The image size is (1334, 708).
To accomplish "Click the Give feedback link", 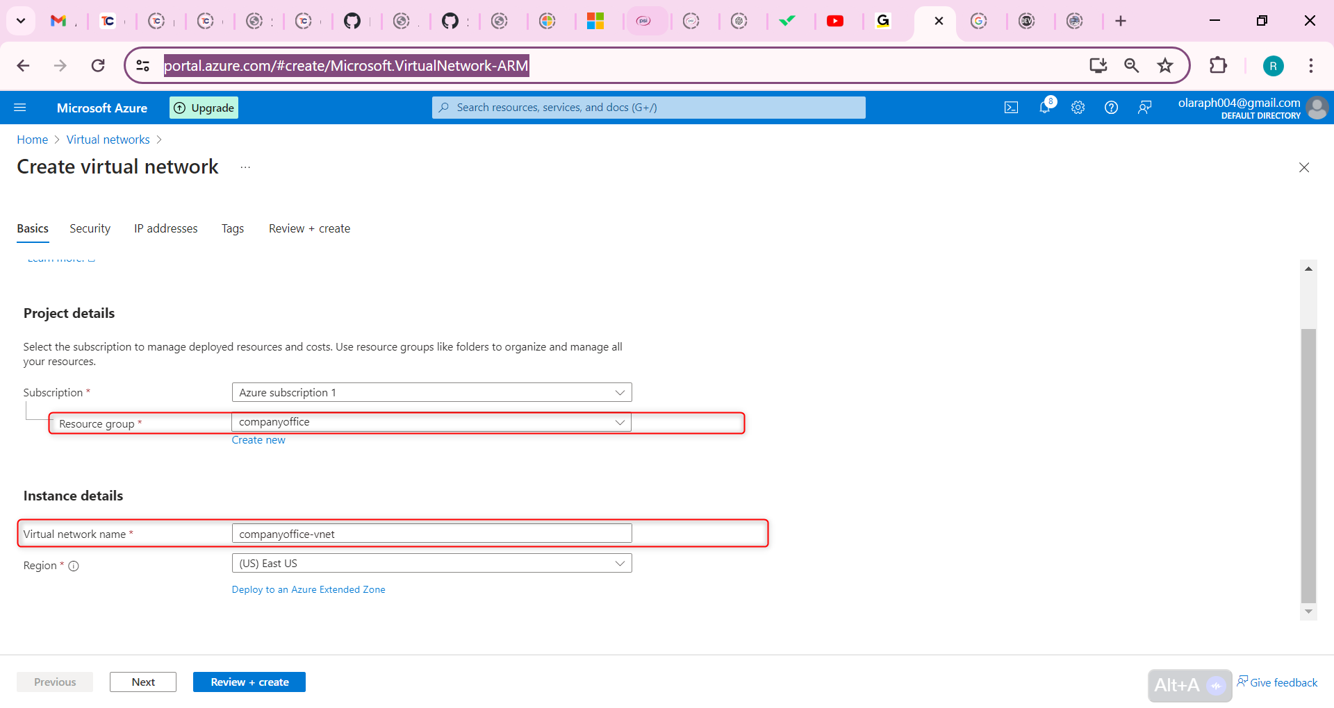I will [1277, 682].
